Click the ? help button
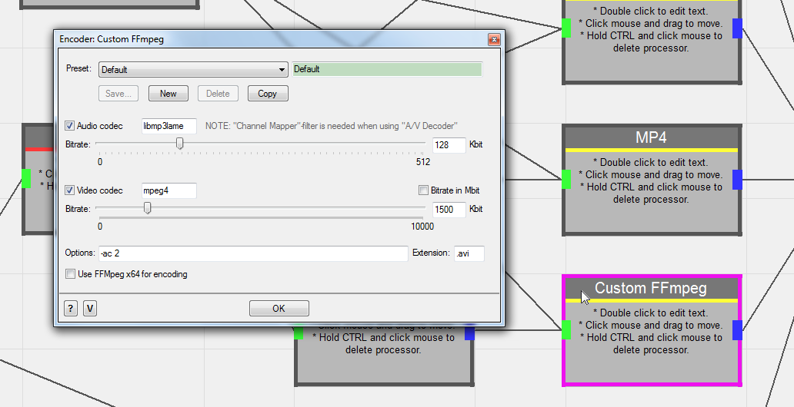The height and width of the screenshot is (407, 794). (71, 309)
